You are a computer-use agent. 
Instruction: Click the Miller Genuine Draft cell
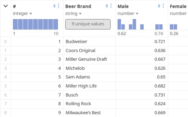pos(86,59)
